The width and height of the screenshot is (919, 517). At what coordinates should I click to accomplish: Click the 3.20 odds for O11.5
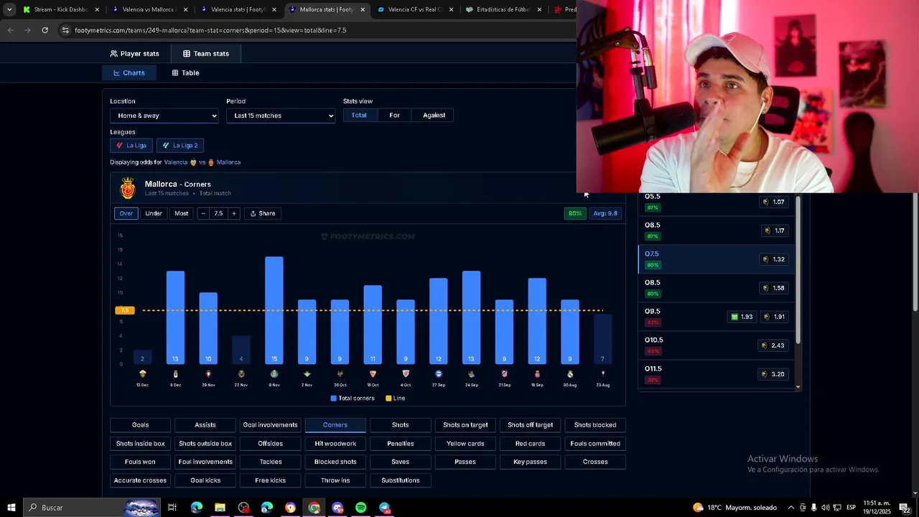pos(773,374)
